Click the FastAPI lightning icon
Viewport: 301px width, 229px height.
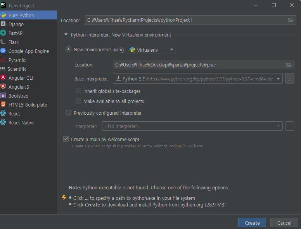point(3,33)
